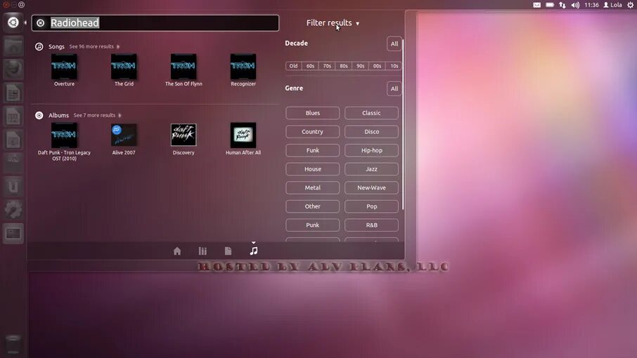Open the workspace switcher launcher icon
Screen dimensions: 637x358
click(x=13, y=233)
